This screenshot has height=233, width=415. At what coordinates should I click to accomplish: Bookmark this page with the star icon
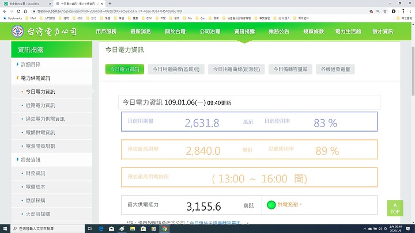tap(385, 11)
